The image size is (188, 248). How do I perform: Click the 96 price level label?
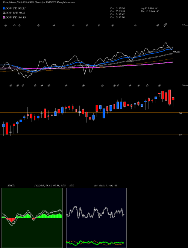180,113
